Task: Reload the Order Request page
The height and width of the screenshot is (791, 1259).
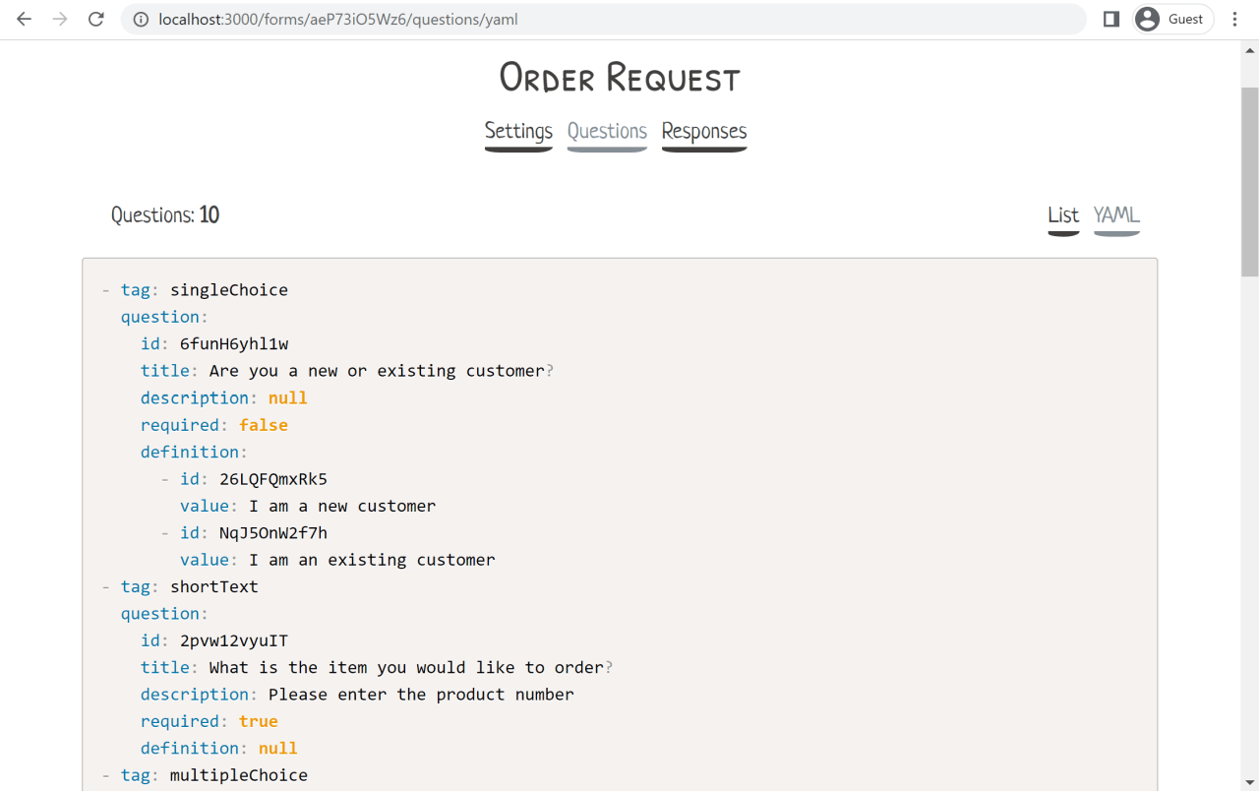Action: [95, 19]
